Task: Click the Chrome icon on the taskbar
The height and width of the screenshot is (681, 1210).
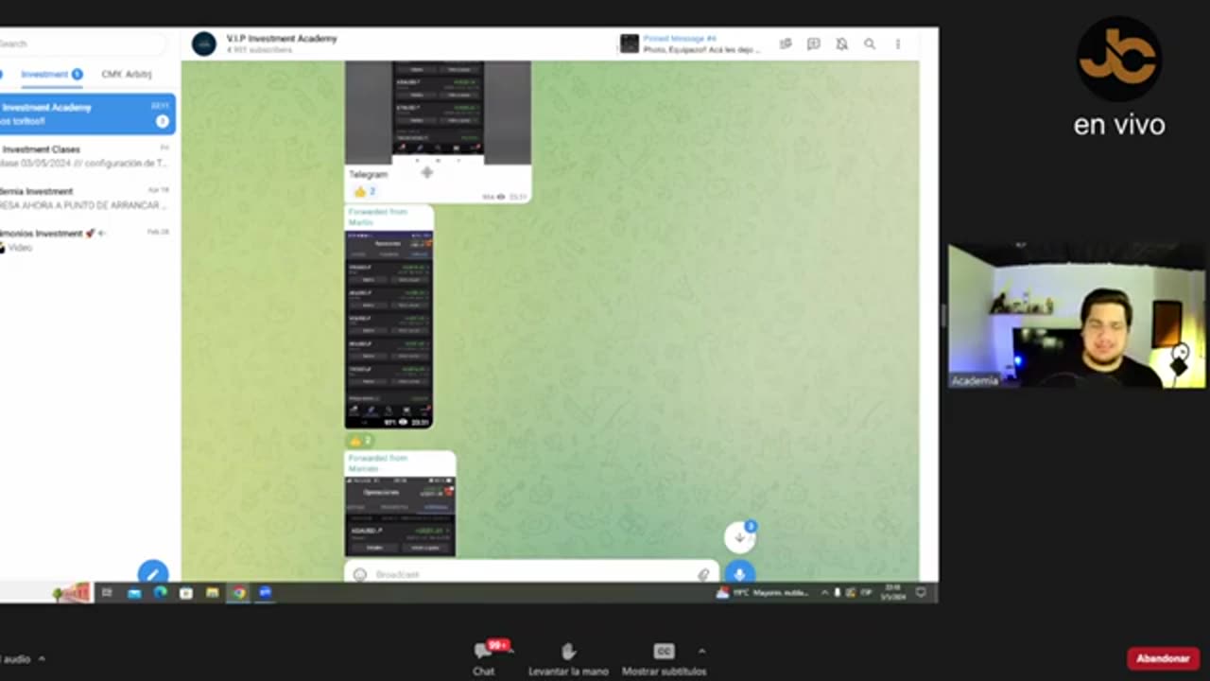Action: point(239,592)
